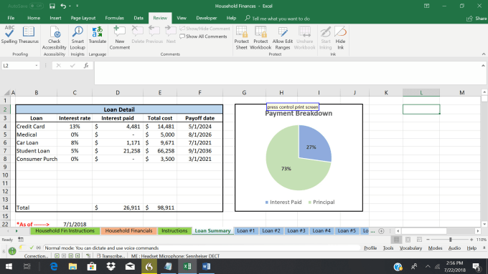Click Protect Workbook

point(261,38)
